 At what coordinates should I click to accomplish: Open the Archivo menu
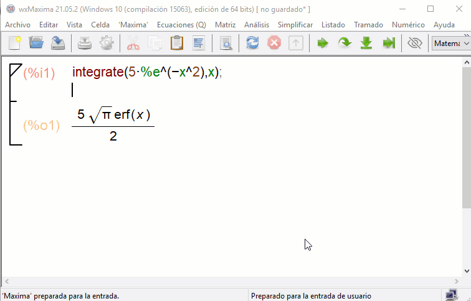pyautogui.click(x=17, y=25)
